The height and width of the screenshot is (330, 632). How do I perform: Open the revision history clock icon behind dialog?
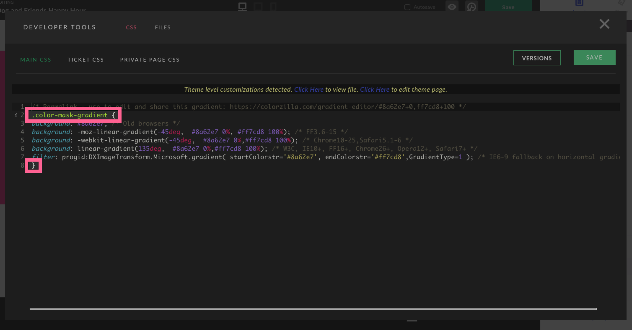point(472,7)
